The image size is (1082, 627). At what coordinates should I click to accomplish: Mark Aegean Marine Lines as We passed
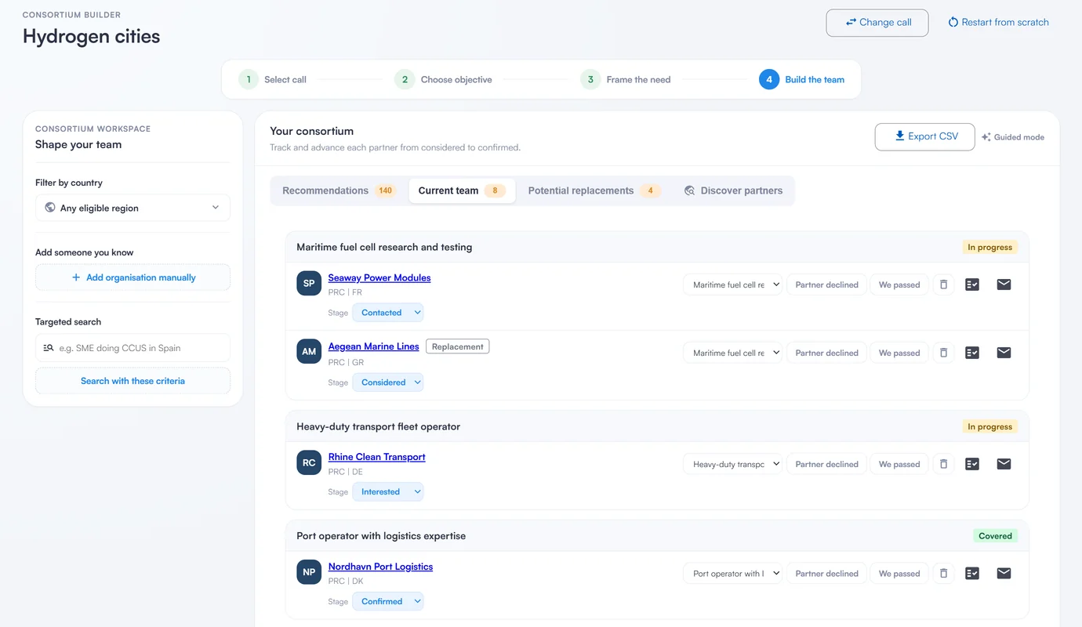click(899, 353)
